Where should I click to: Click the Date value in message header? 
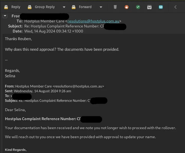53,31
